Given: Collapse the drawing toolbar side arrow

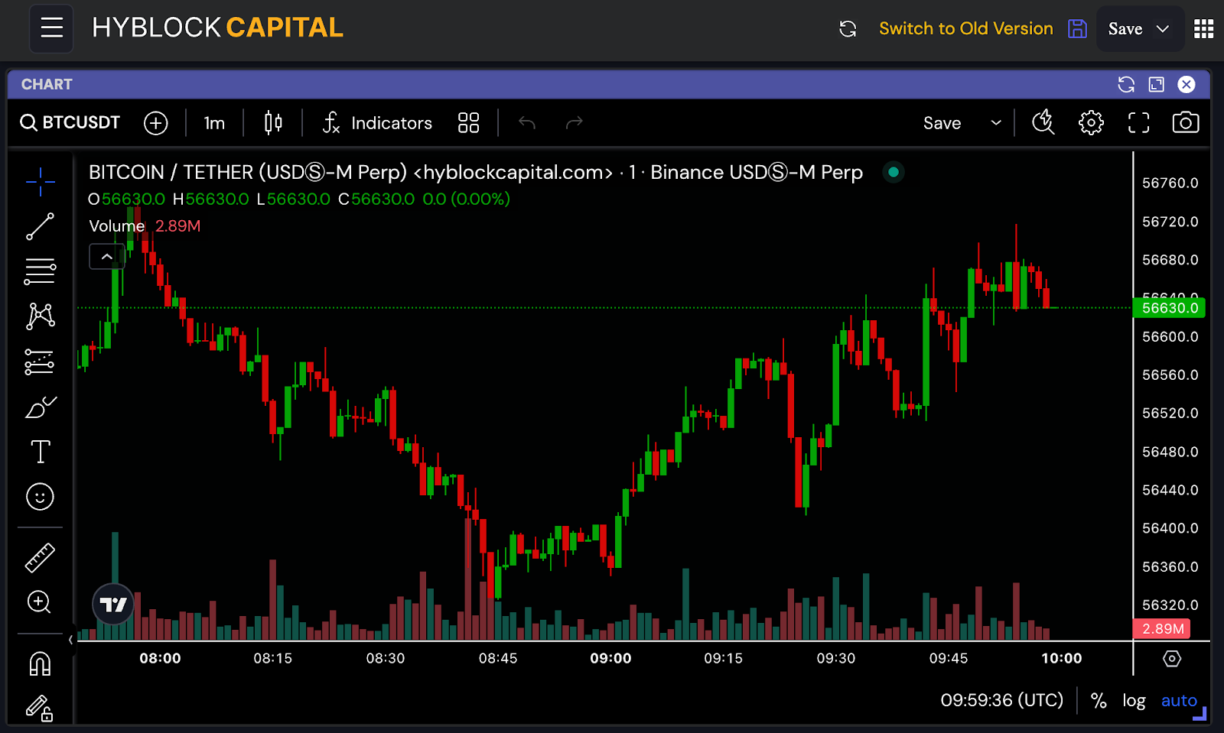Looking at the screenshot, I should click(71, 641).
